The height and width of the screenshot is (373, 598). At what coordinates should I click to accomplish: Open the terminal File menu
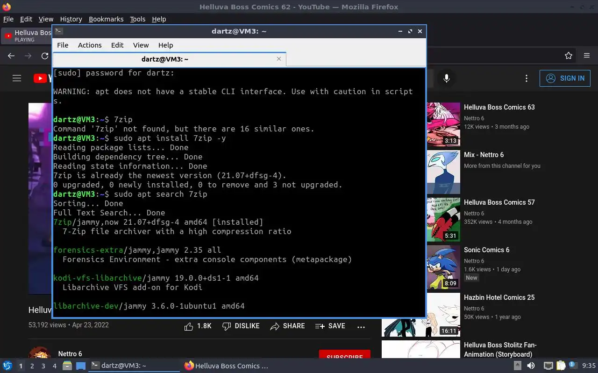(63, 45)
